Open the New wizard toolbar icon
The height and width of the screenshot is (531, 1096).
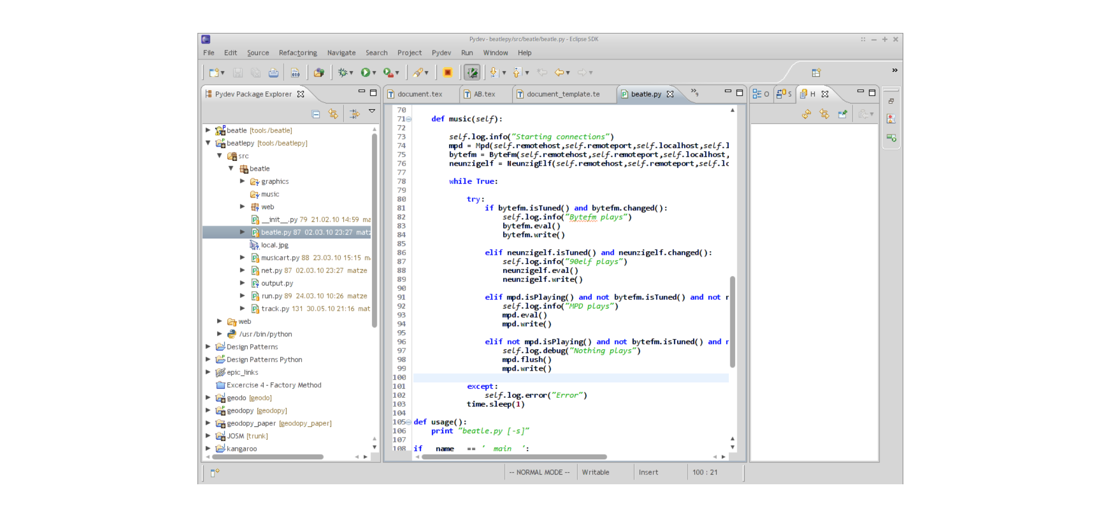(214, 72)
